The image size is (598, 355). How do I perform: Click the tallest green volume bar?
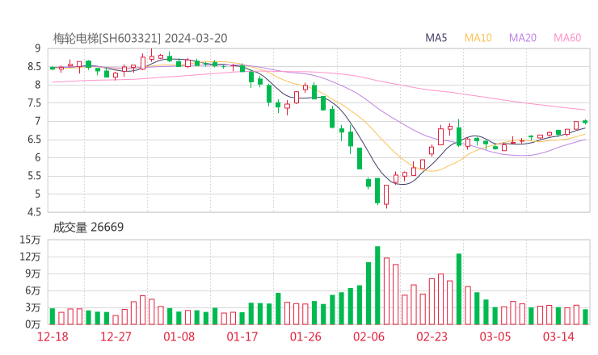(x=377, y=286)
